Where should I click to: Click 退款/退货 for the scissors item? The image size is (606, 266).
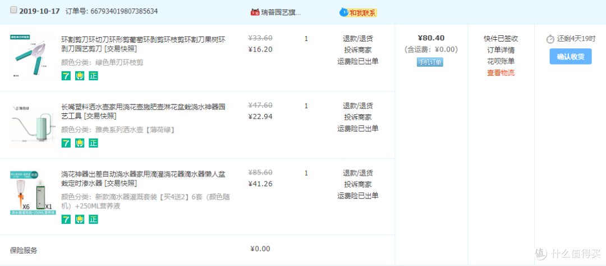click(x=358, y=39)
